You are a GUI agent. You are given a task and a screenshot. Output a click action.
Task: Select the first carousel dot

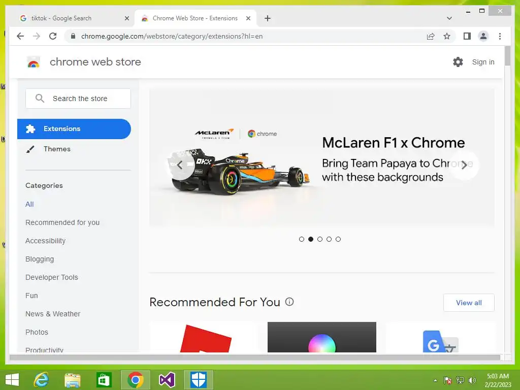coord(302,239)
